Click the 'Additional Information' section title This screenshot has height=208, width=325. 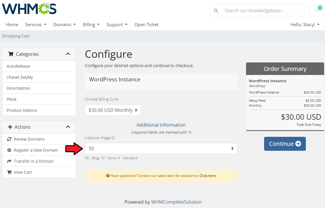161,125
